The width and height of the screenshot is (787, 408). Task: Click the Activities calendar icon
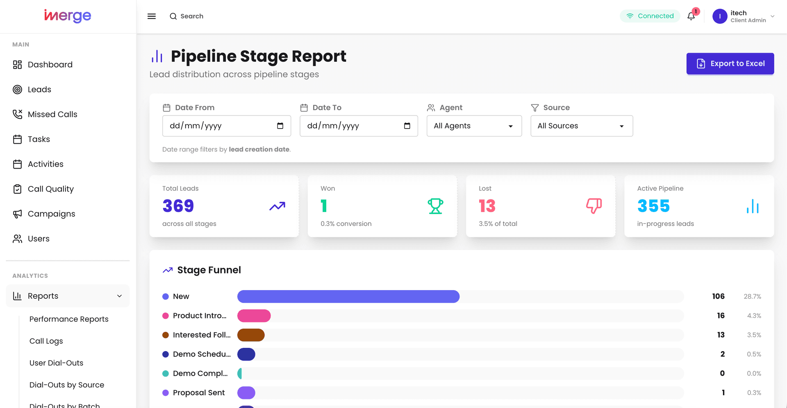pyautogui.click(x=17, y=164)
